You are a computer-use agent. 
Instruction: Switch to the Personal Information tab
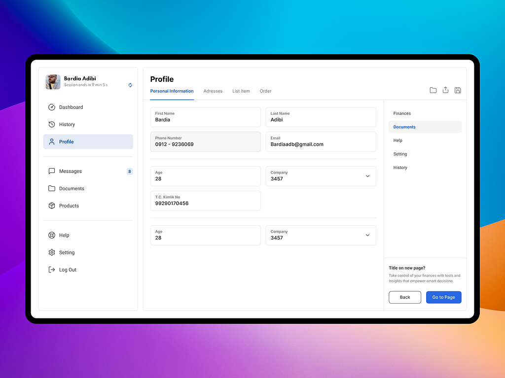172,91
